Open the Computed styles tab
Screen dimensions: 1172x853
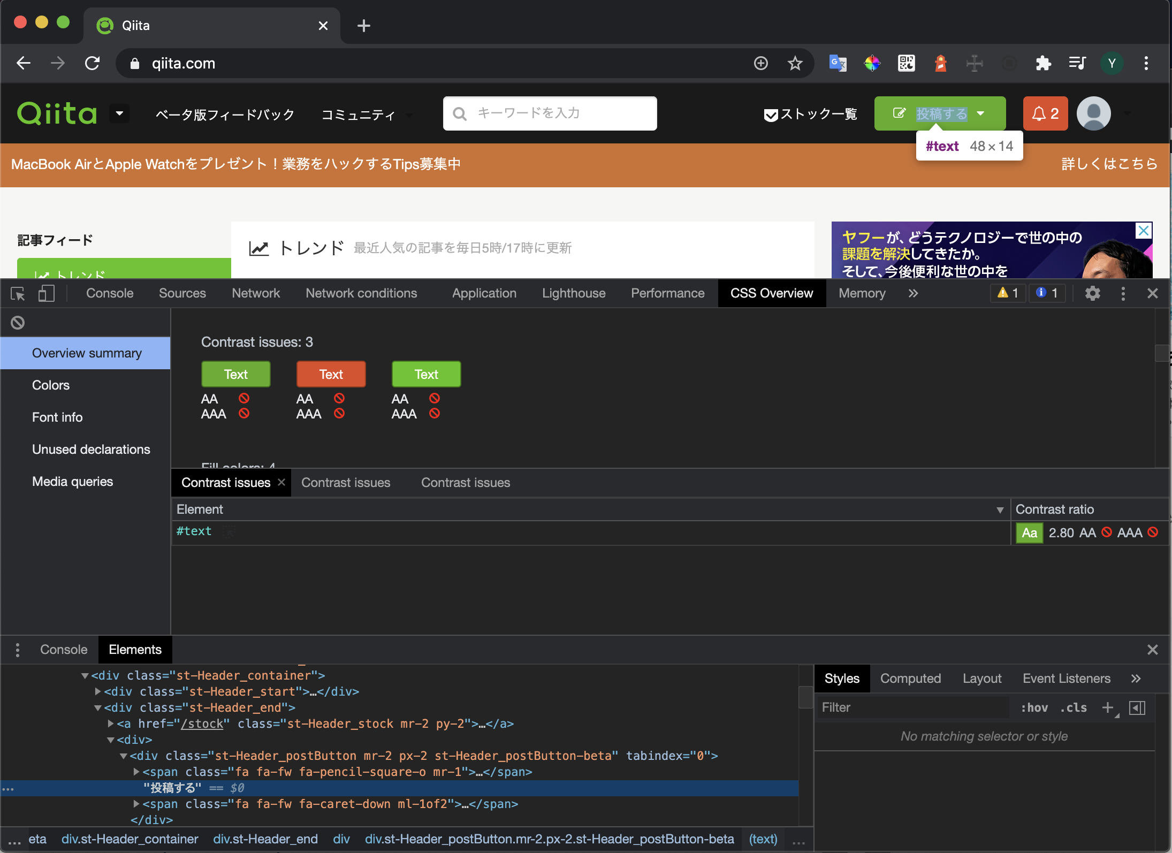[910, 679]
